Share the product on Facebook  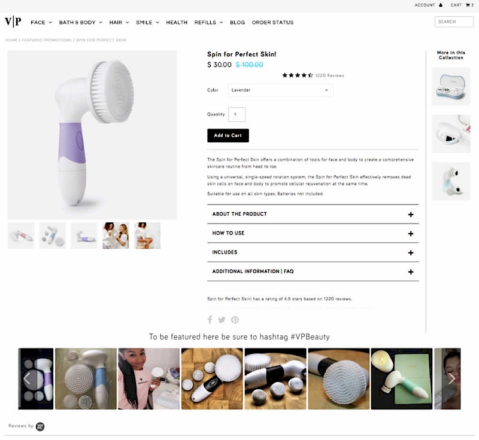click(x=210, y=320)
